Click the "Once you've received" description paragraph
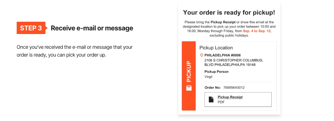This screenshot has width=334, height=121. (75, 51)
